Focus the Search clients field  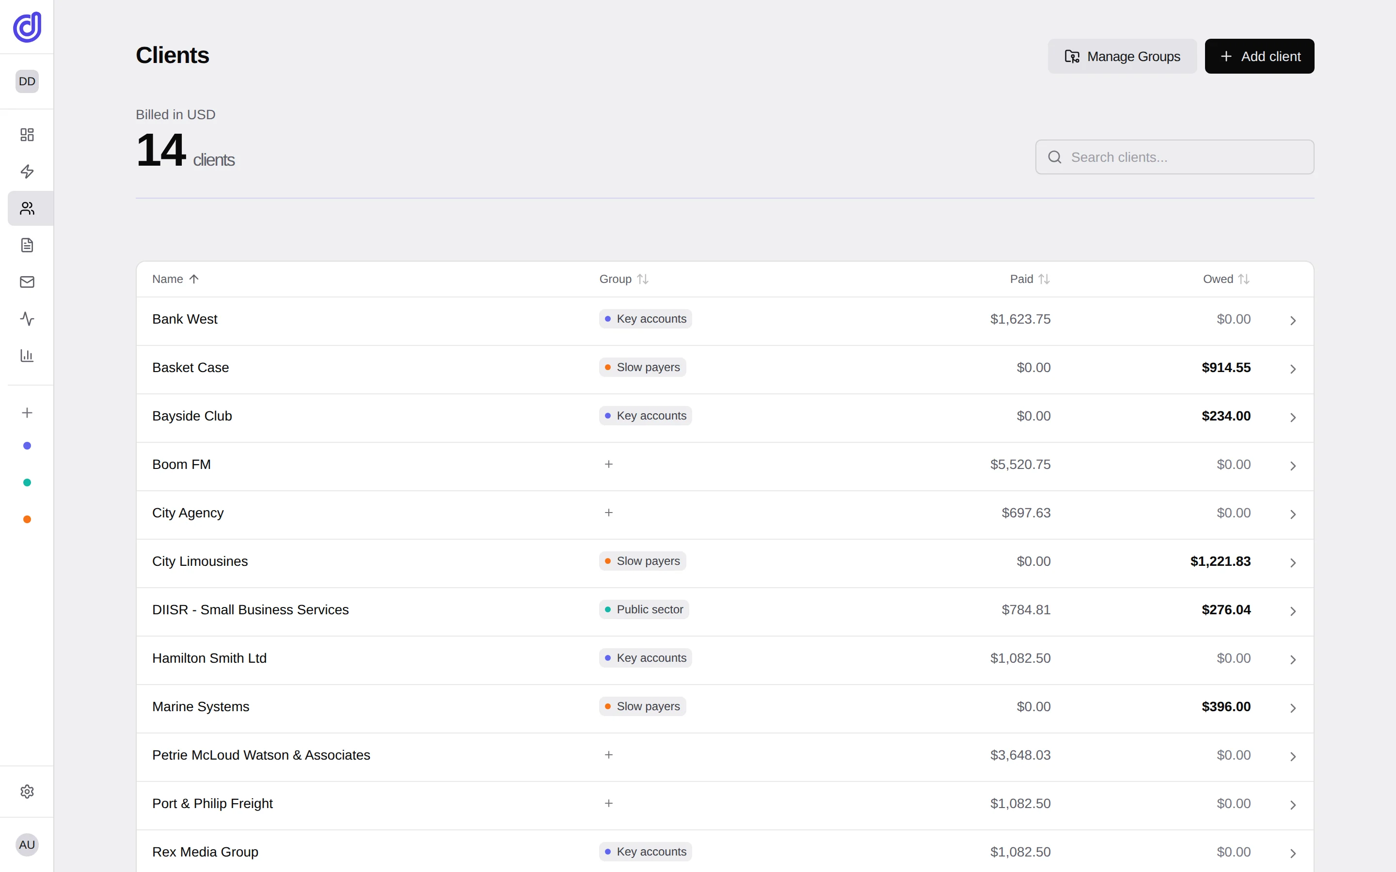coord(1174,157)
